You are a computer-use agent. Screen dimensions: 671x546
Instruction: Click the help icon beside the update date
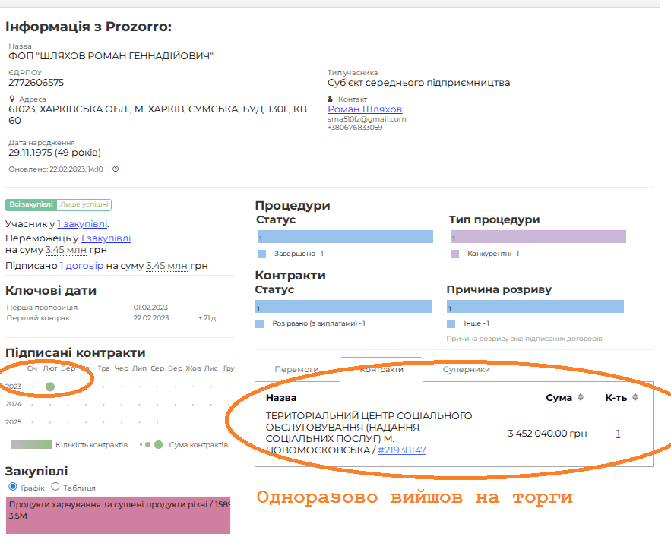tap(116, 169)
